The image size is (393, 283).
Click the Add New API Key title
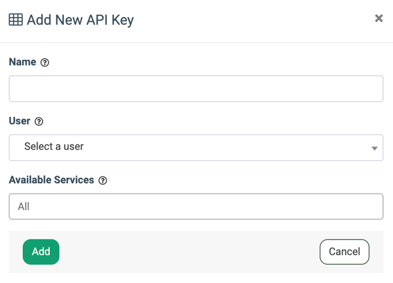[80, 20]
